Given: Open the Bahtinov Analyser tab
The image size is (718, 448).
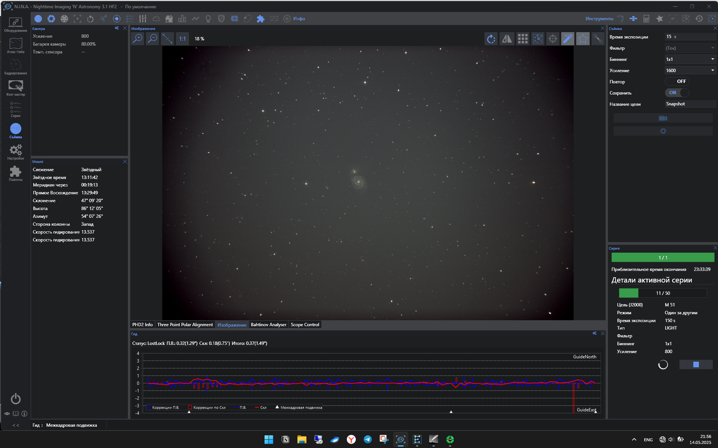Looking at the screenshot, I should (268, 325).
